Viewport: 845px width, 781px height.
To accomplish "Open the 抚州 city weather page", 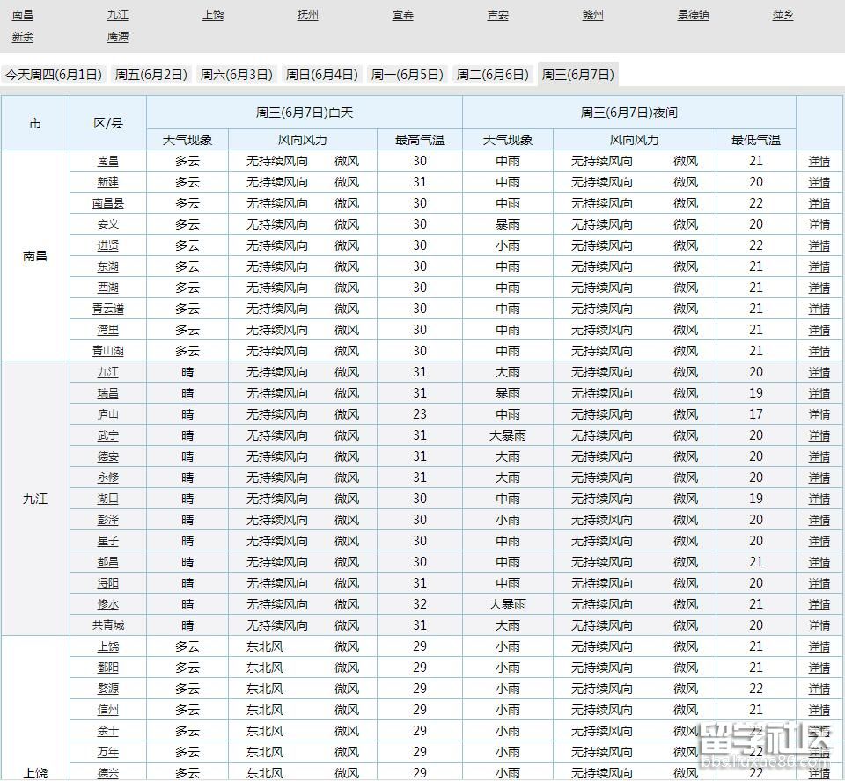I will [307, 14].
